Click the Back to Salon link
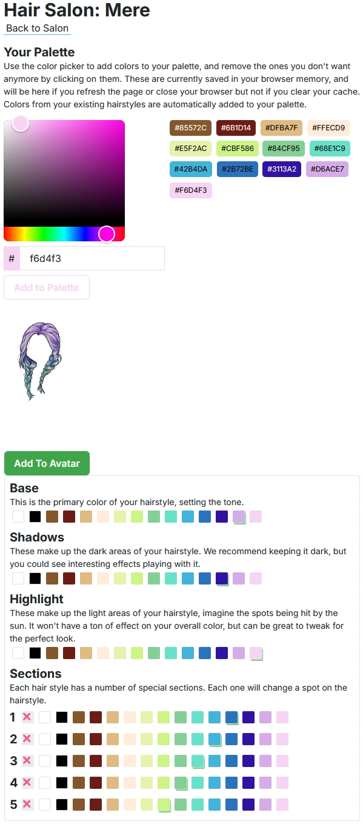 37,28
